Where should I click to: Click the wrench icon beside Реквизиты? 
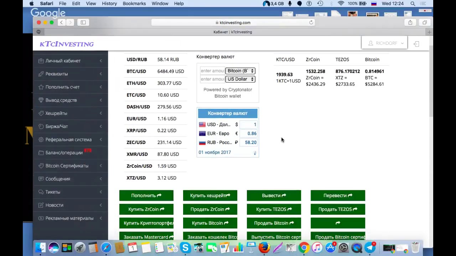(41, 74)
